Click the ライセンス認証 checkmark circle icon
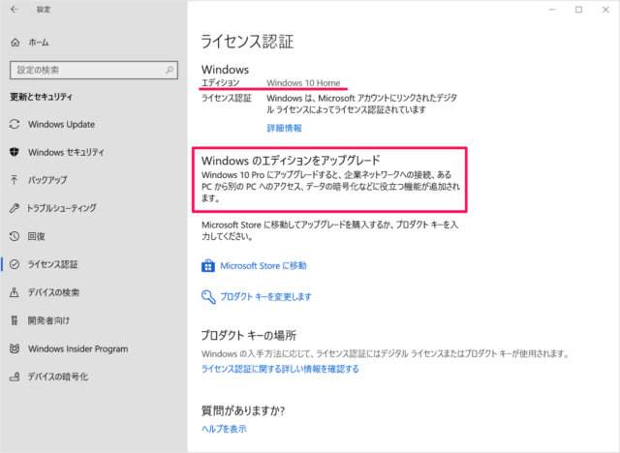Viewport: 620px width, 453px height. click(x=15, y=264)
